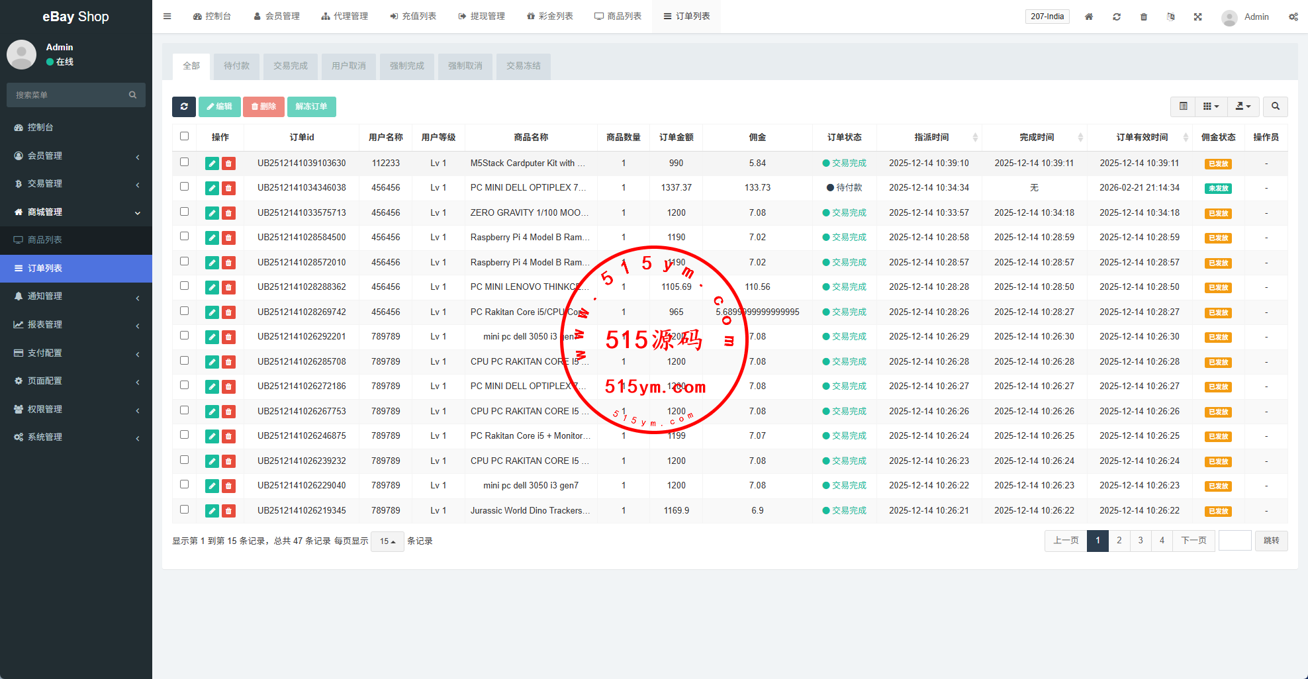Viewport: 1308px width, 679px height.
Task: Toggle the table card view icon
Action: pos(1183,107)
